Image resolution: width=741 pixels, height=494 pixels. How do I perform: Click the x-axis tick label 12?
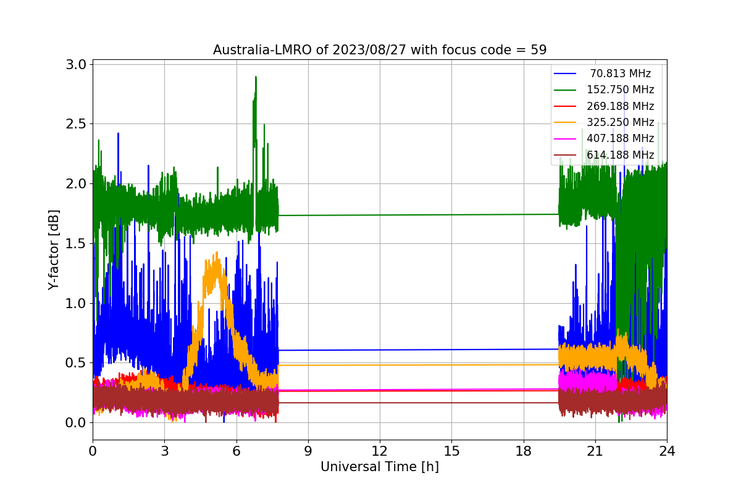(380, 451)
